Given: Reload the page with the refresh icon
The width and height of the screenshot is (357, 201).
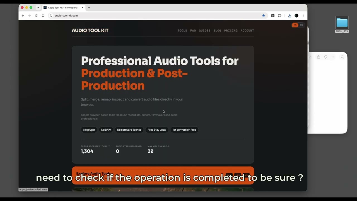Looking at the screenshot, I should coord(36,16).
